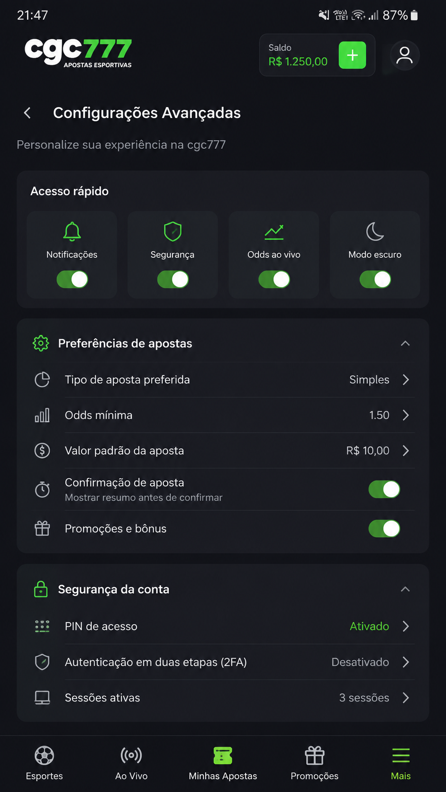Open the Minhas Apostas tab

tap(223, 763)
